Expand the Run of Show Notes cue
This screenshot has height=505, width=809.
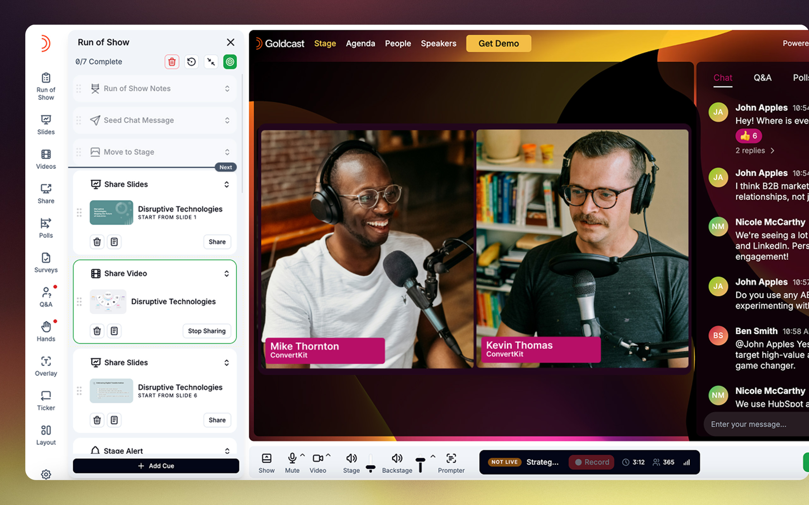click(227, 88)
